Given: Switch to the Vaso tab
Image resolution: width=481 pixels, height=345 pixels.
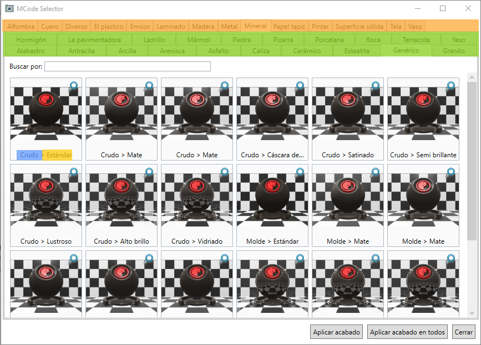Looking at the screenshot, I should tap(415, 27).
